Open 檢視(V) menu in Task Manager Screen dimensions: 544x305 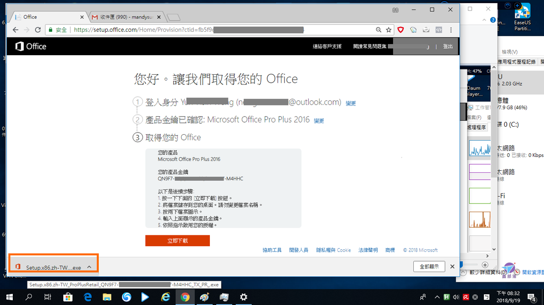(509, 52)
